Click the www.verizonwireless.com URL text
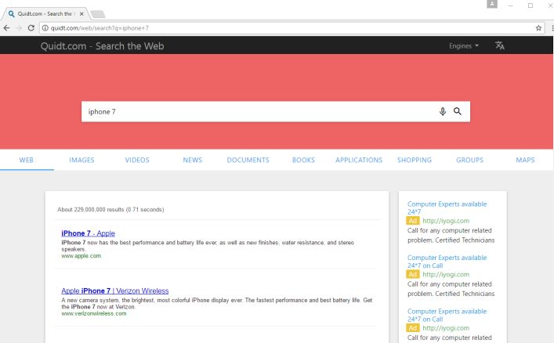Viewport: 554px width, 343px height. (x=93, y=313)
